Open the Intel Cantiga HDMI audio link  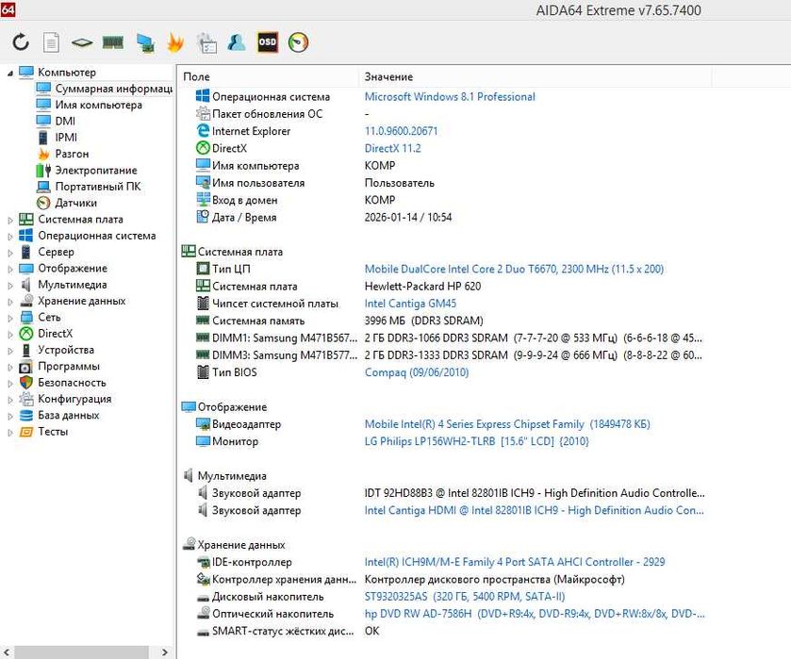(534, 510)
